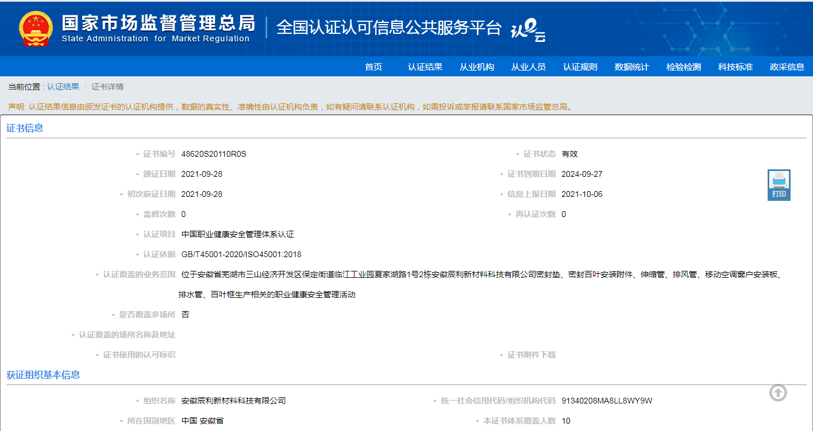Viewport: 813px width, 431px height.
Task: Click the orange 声明 disclaimer text
Action: pos(290,107)
